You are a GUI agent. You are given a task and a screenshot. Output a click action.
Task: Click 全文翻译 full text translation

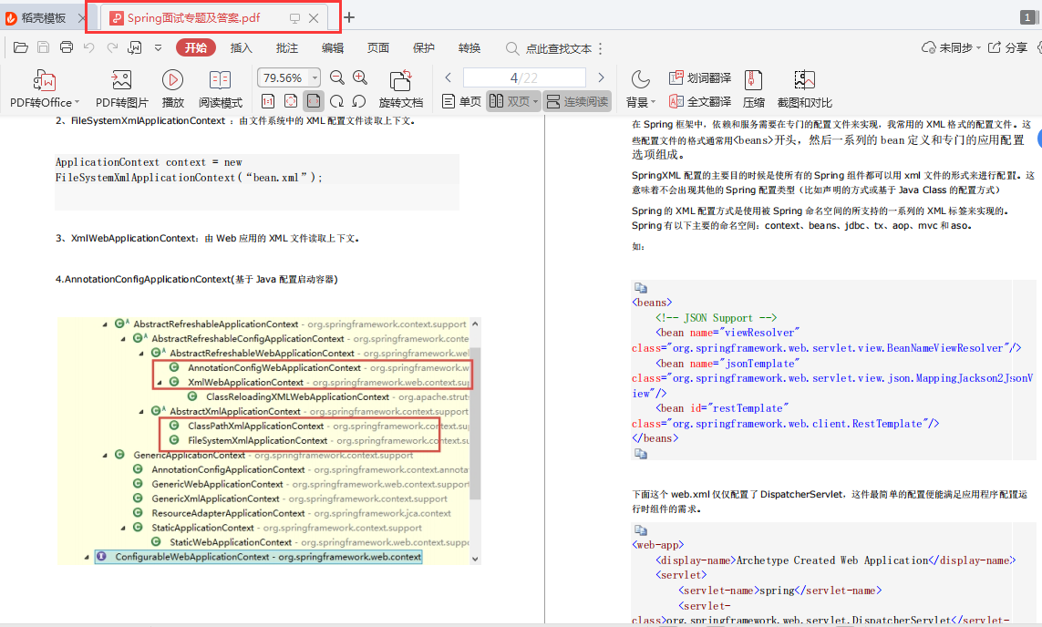[700, 102]
